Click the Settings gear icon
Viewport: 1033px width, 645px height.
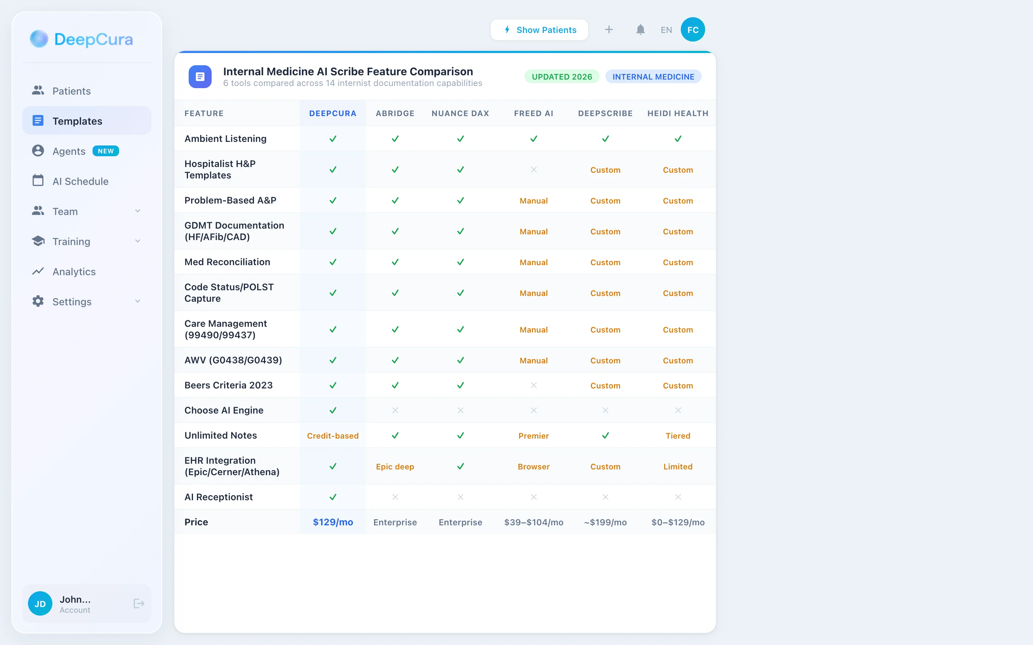coord(38,301)
